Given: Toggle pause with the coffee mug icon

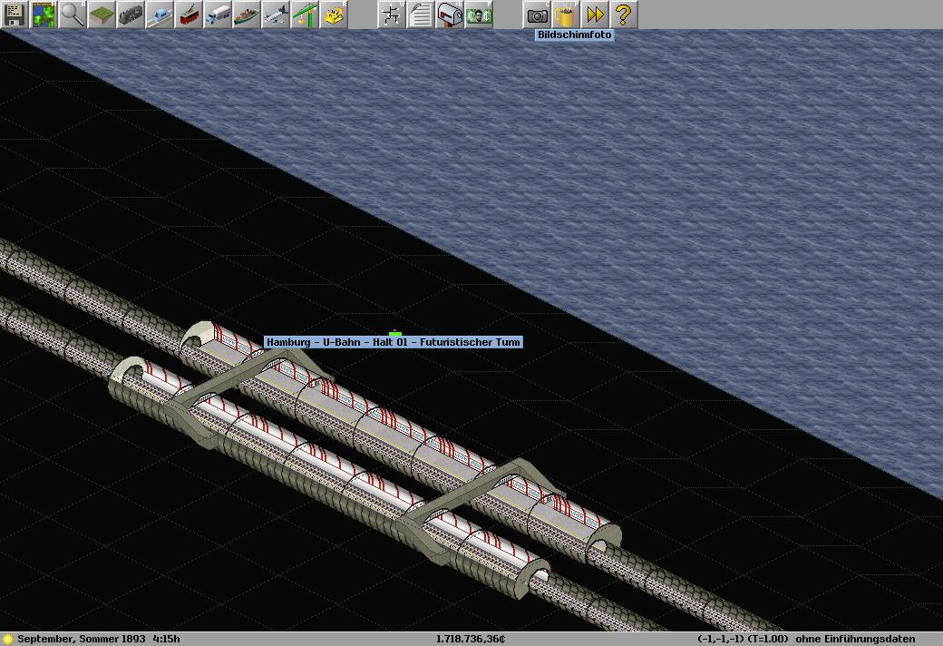Looking at the screenshot, I should click(x=566, y=15).
